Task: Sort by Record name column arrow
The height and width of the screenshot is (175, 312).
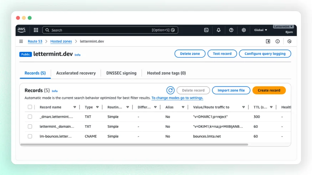Action: pyautogui.click(x=75, y=107)
